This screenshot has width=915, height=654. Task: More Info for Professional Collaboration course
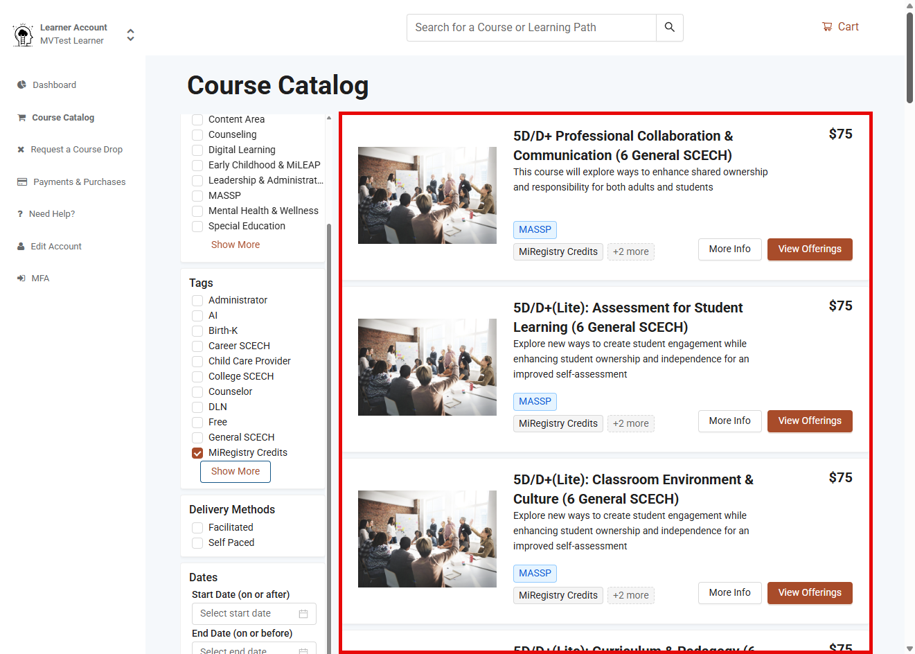pyautogui.click(x=729, y=249)
